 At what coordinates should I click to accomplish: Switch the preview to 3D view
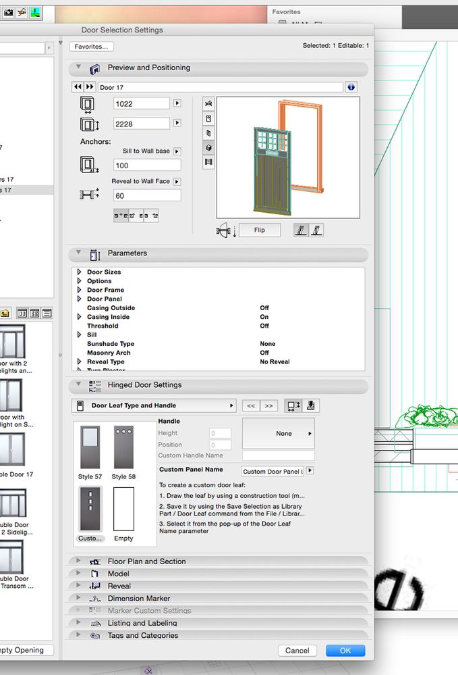point(208,147)
